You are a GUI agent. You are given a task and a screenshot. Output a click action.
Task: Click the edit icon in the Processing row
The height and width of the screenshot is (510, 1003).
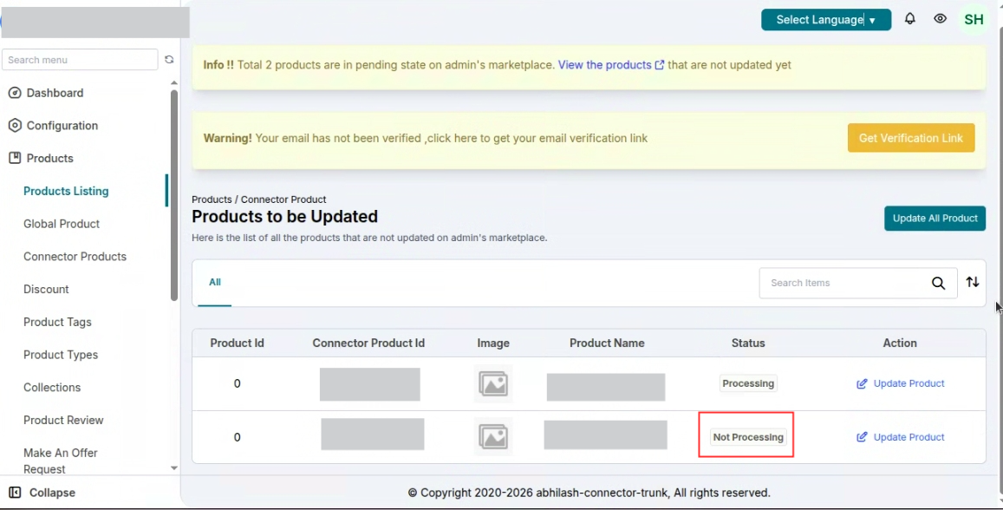coord(863,383)
